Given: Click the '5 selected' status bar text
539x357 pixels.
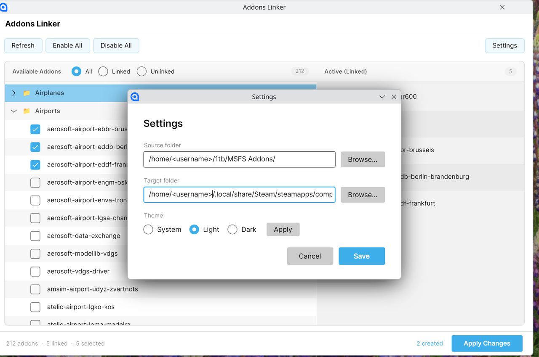Looking at the screenshot, I should point(91,344).
